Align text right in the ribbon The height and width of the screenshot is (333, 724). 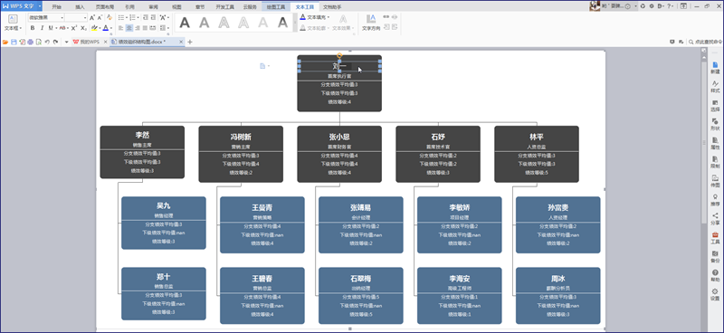tap(138, 28)
